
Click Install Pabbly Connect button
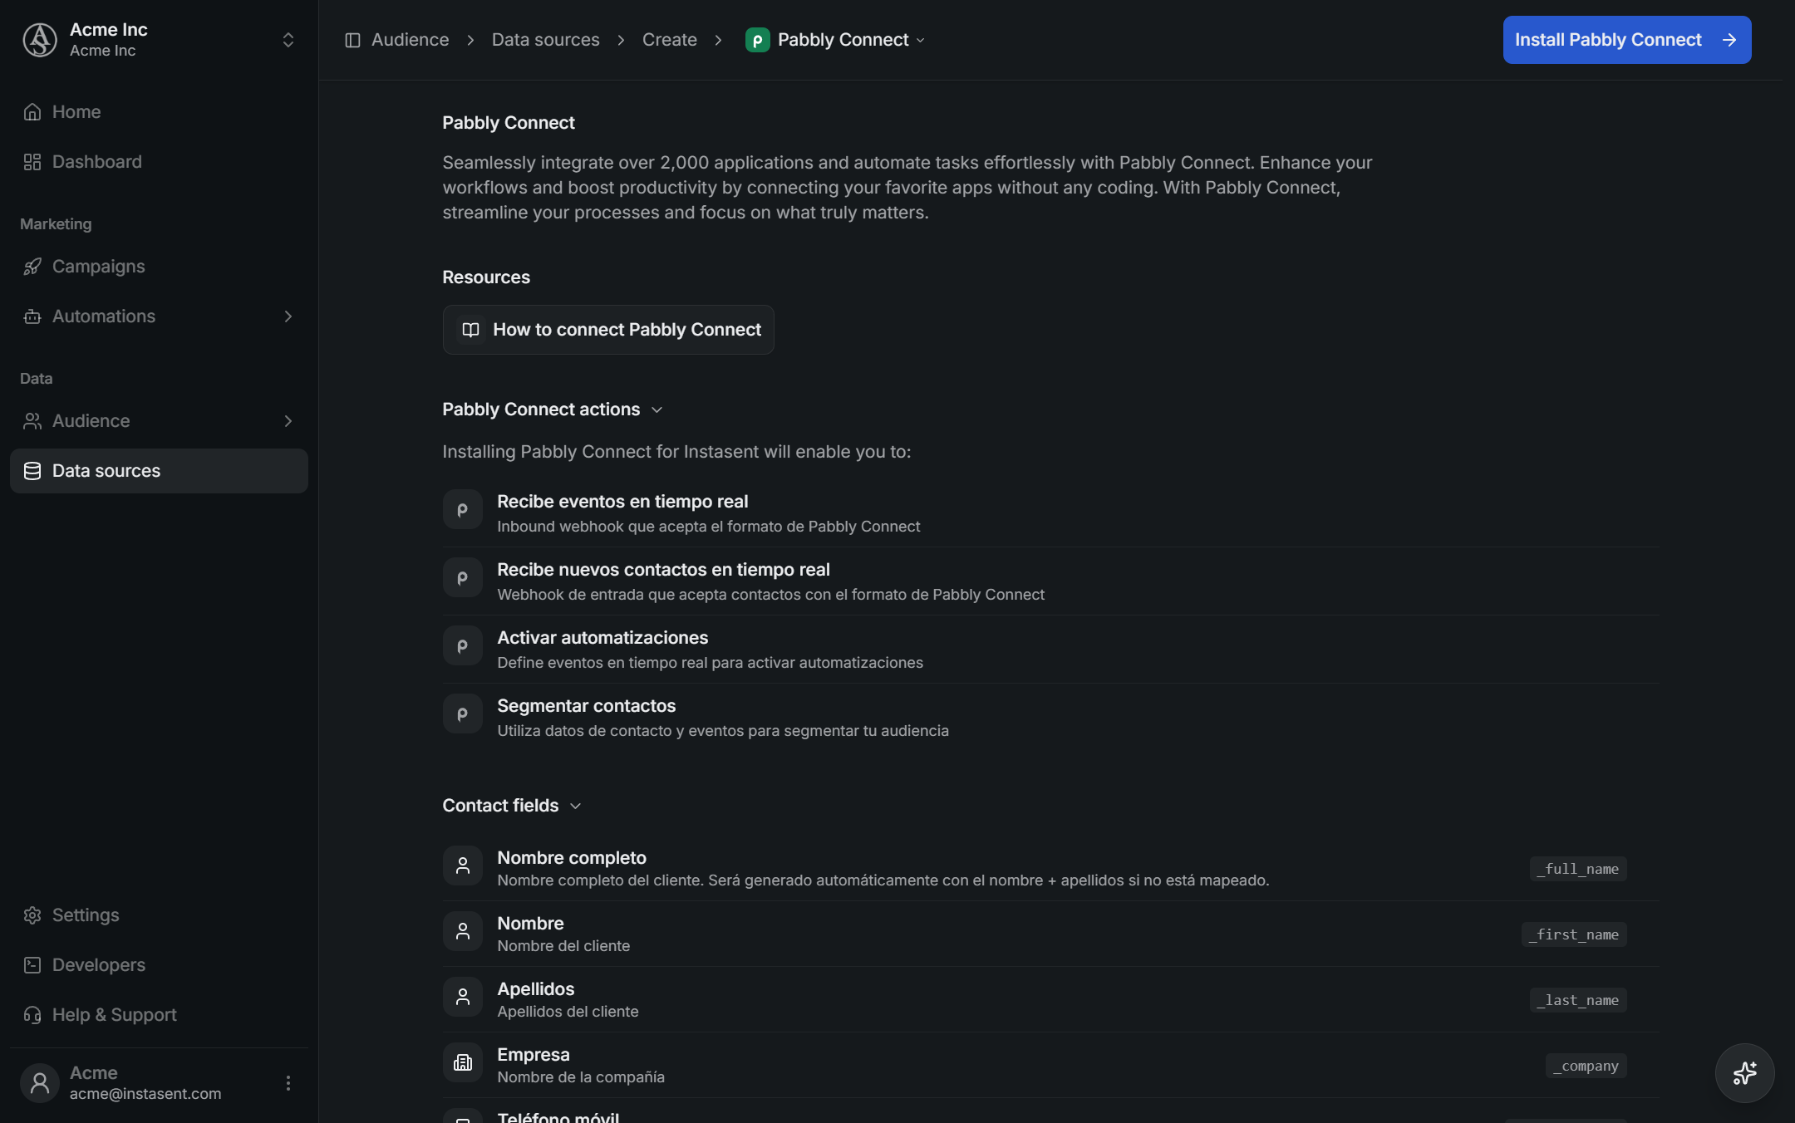(x=1627, y=40)
